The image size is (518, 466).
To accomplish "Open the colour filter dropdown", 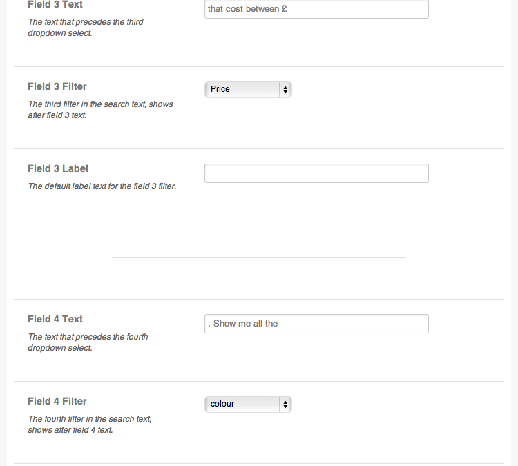I will click(x=248, y=405).
